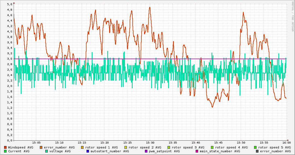Select the blue autostart_number AVG swatch
This screenshot has width=295, height=155.
pos(88,151)
